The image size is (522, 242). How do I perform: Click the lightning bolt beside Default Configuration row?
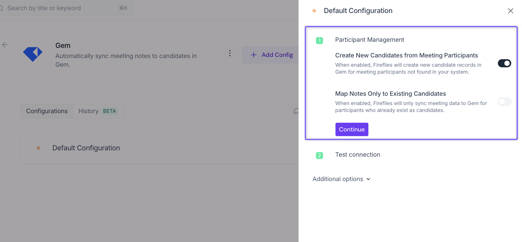click(38, 148)
